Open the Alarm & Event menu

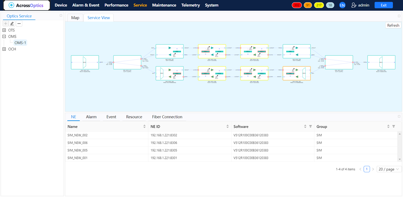86,5
